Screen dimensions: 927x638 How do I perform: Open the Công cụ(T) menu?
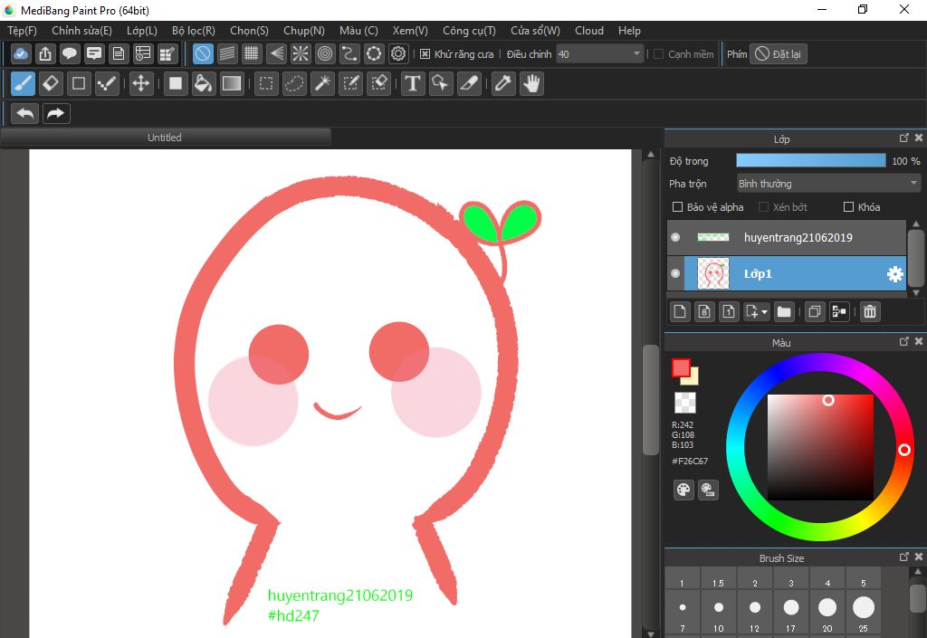468,31
